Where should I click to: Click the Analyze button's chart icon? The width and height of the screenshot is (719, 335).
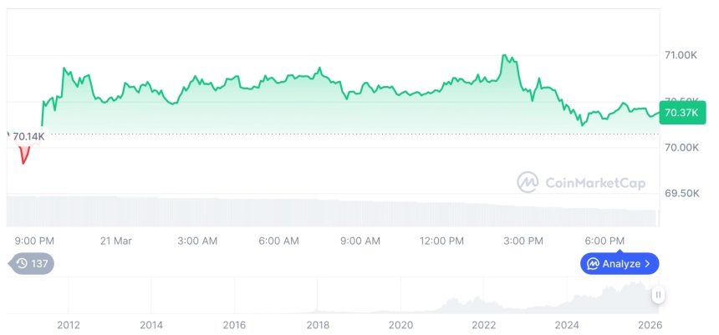[x=593, y=264]
